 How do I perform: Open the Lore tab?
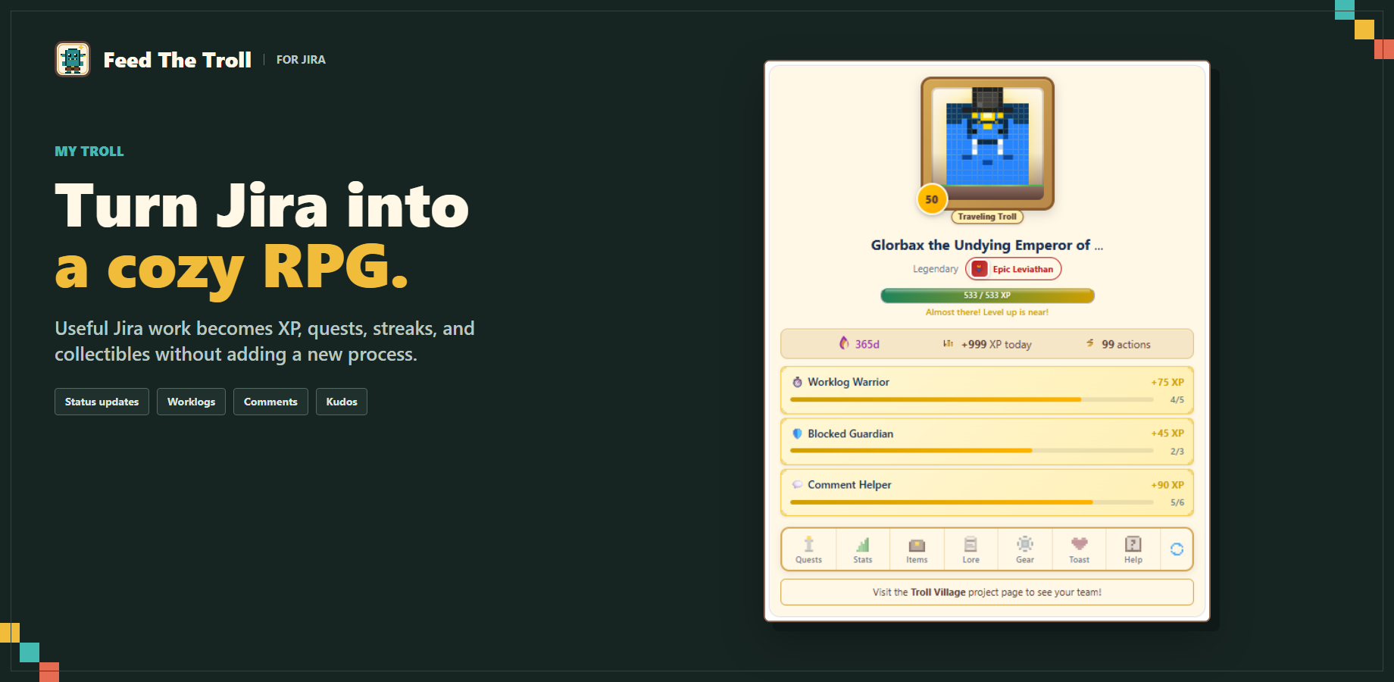point(970,549)
